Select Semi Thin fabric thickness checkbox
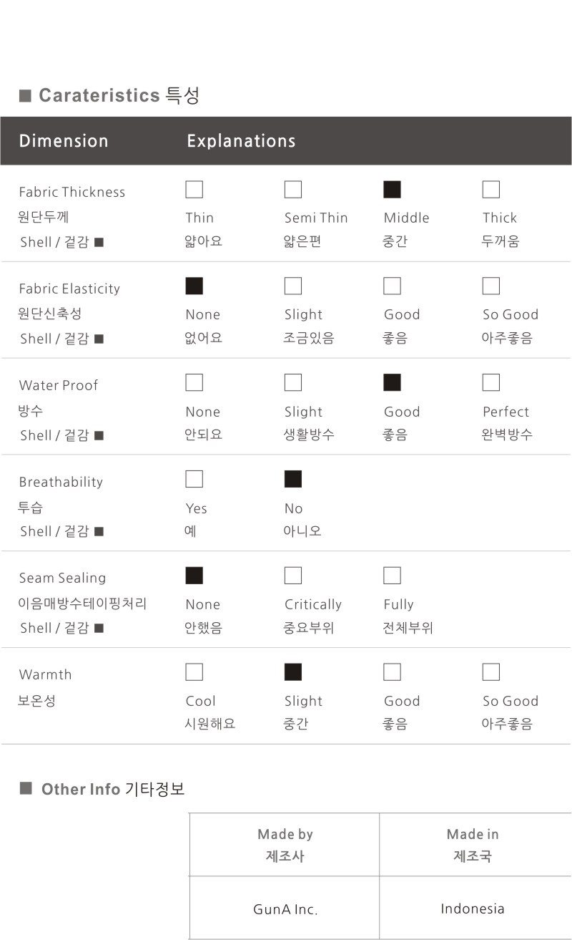This screenshot has width=572, height=940. click(x=293, y=190)
